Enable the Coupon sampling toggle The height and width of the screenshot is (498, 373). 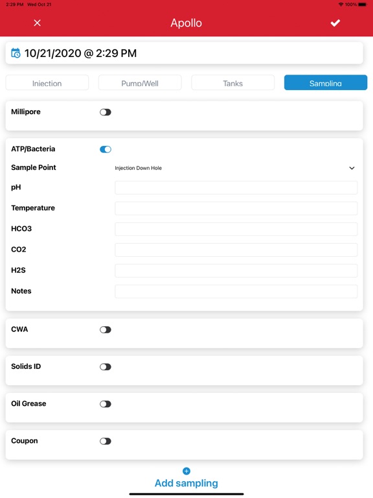[106, 441]
